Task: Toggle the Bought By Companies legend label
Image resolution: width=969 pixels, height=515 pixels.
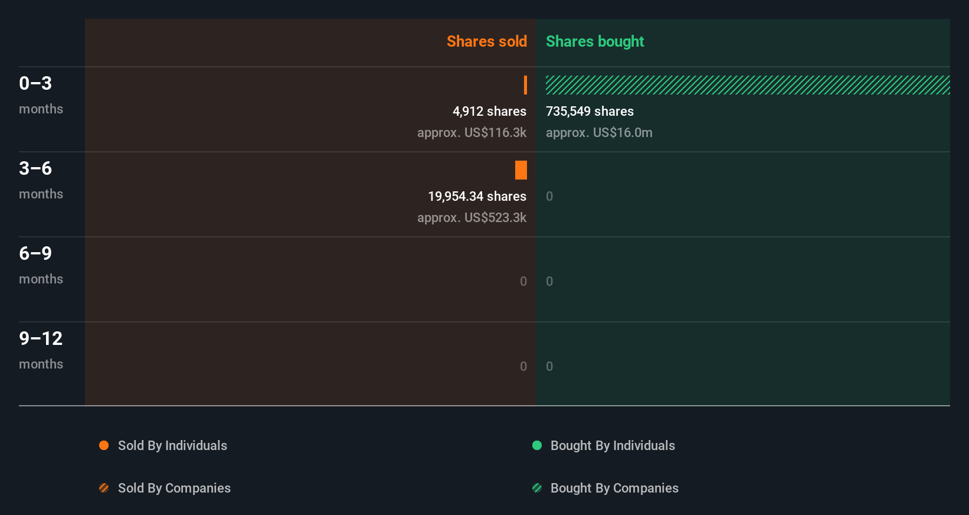Action: pos(614,488)
